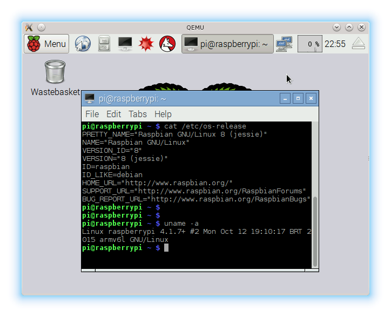This screenshot has height=317, width=391.
Task: Open Wolfram wolf icon in panel
Action: pos(167,44)
